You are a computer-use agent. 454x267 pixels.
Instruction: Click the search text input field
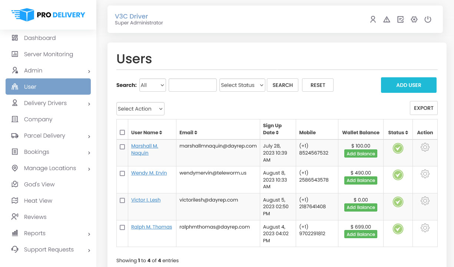pos(192,85)
